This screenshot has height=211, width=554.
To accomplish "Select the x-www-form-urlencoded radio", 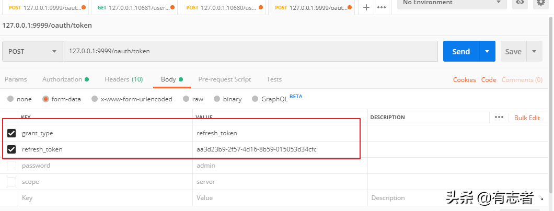I will pos(94,99).
